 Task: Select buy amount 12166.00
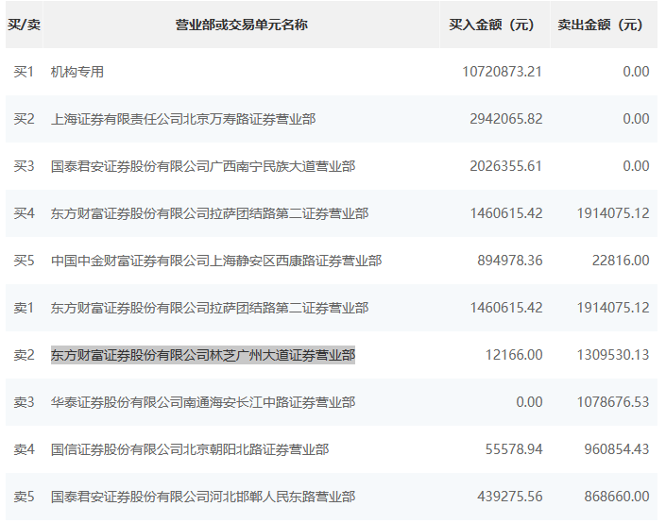[514, 355]
